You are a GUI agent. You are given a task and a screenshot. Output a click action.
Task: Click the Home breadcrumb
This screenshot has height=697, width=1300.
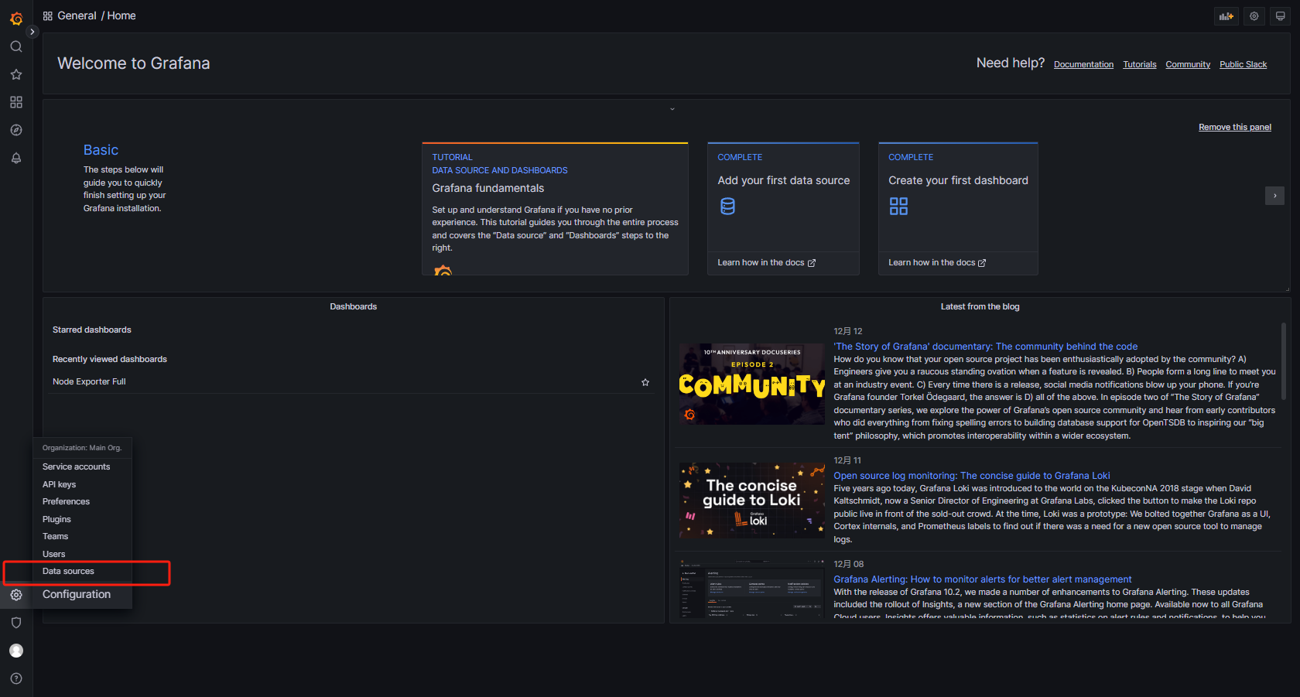(121, 15)
